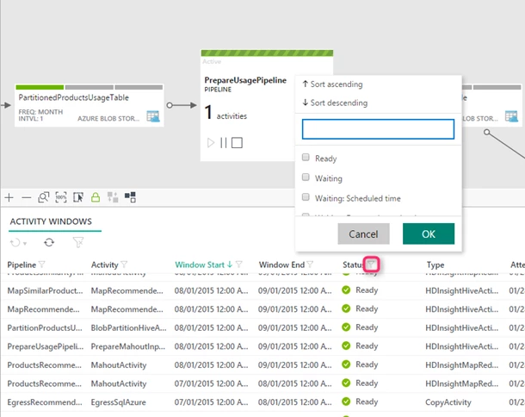The height and width of the screenshot is (417, 525).
Task: Click the auto-position layout icon
Action: pos(113,197)
